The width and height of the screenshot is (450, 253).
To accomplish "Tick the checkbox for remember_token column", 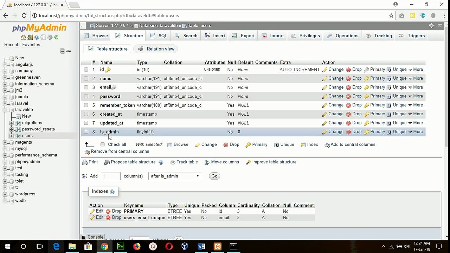I will click(x=86, y=105).
